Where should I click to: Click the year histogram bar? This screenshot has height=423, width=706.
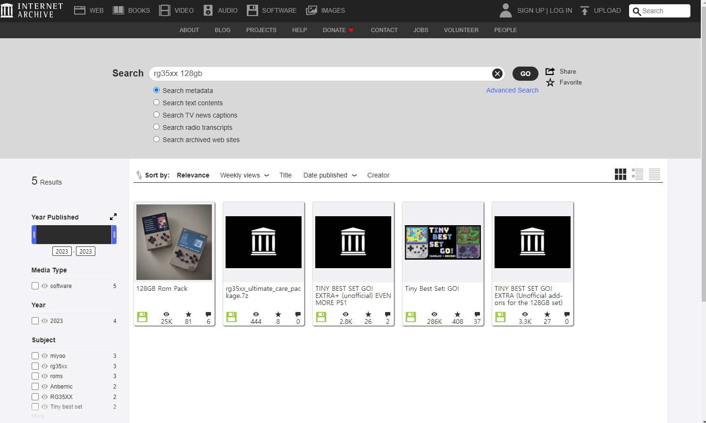pos(74,235)
